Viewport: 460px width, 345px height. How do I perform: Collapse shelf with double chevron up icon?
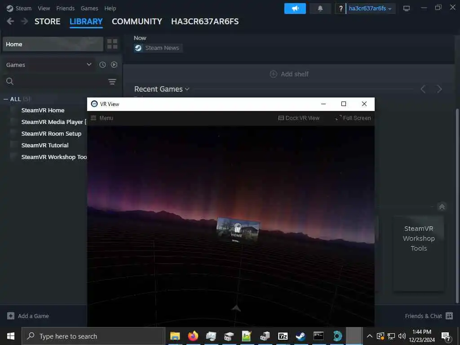coord(442,207)
